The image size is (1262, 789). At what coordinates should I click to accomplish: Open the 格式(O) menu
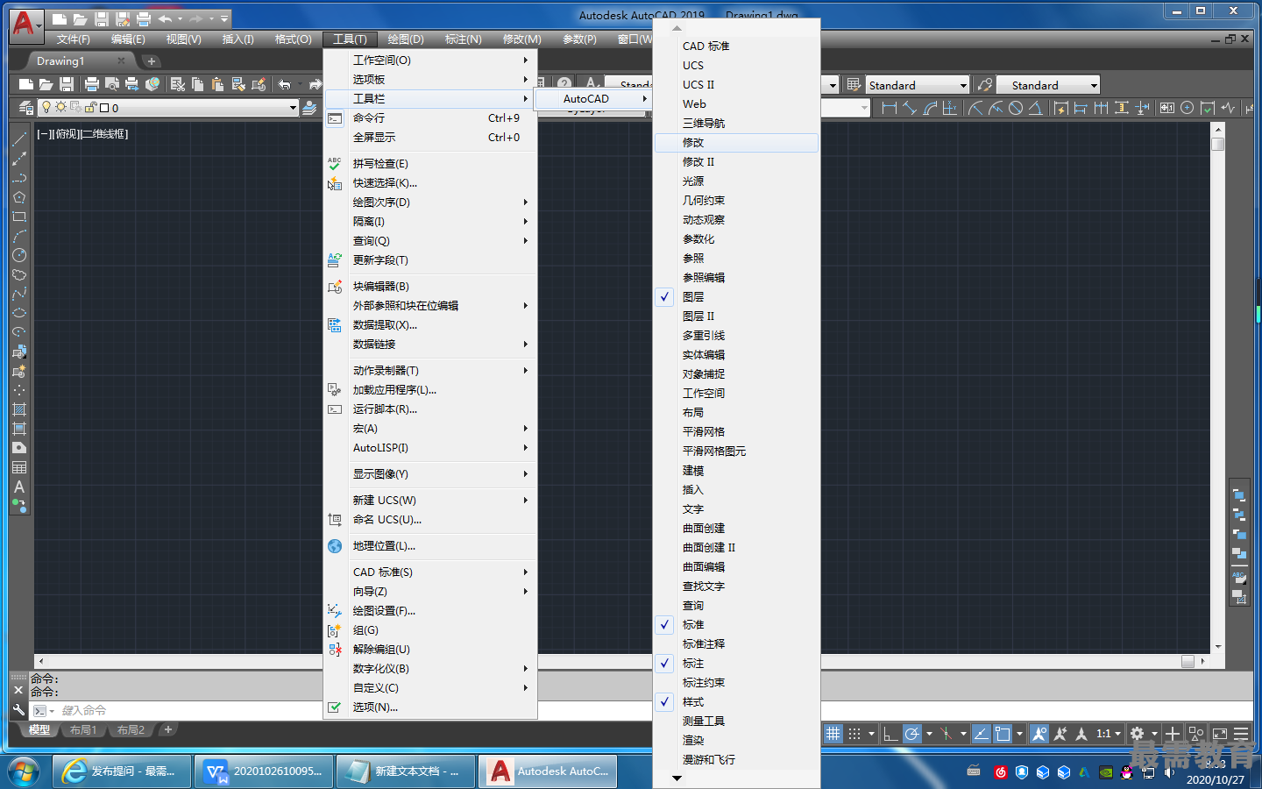tap(294, 39)
